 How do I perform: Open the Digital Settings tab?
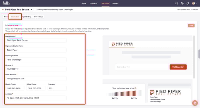(x=27, y=17)
